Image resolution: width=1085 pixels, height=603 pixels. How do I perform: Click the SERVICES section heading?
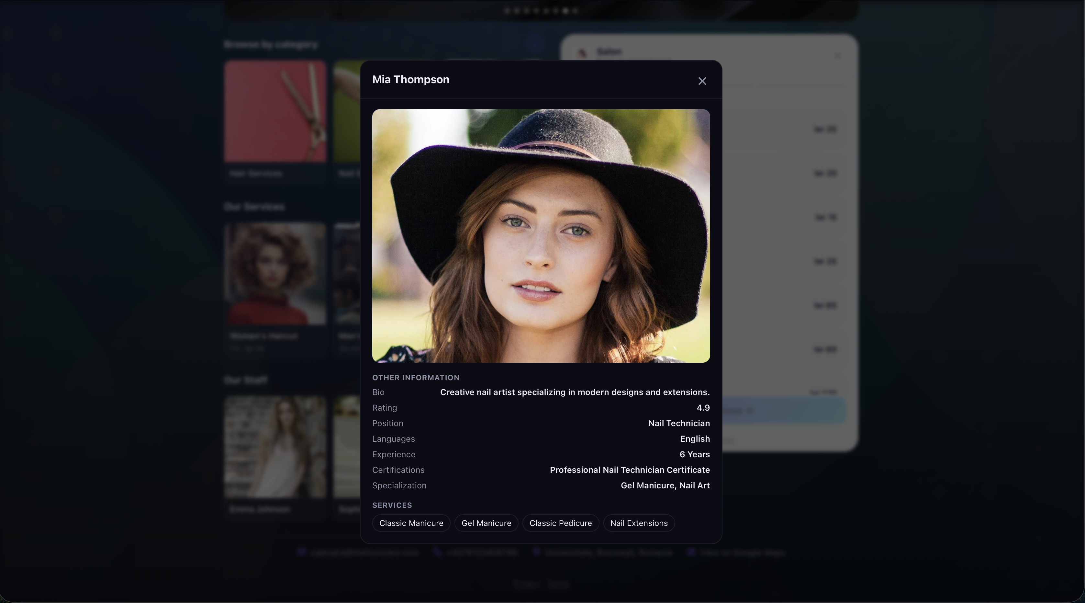[x=392, y=505]
